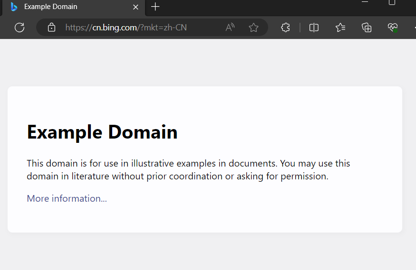Image resolution: width=416 pixels, height=270 pixels.
Task: Click the Example Domain heading
Action: point(102,132)
